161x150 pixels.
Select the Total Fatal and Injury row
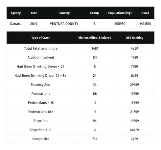(x=80, y=48)
